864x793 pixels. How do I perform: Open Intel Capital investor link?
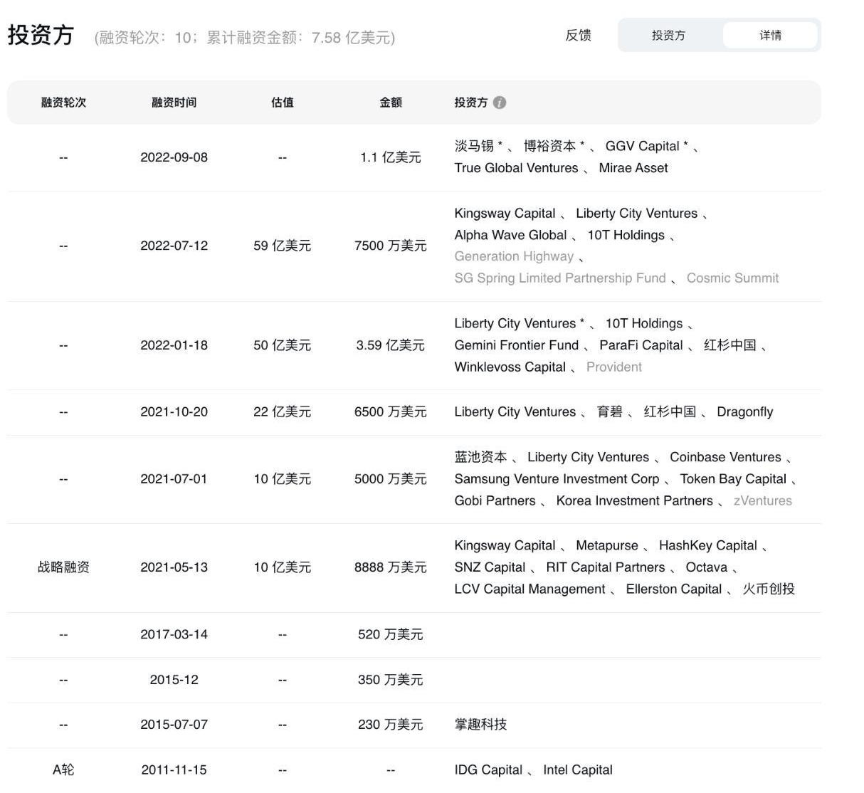[x=577, y=770]
